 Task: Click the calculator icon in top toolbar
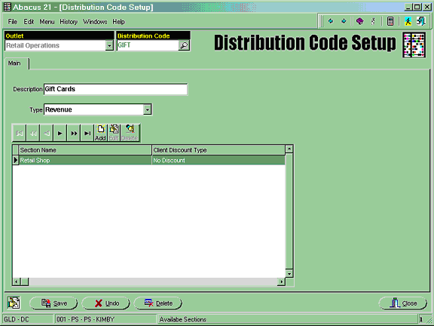point(390,21)
